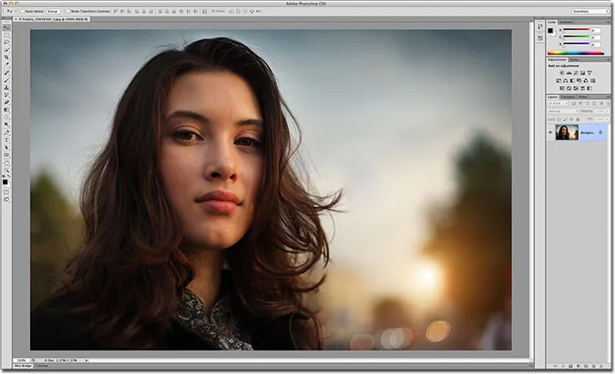Screen dimensions: 615x374
Task: Click the red R slider in Color panel
Action: [576, 30]
